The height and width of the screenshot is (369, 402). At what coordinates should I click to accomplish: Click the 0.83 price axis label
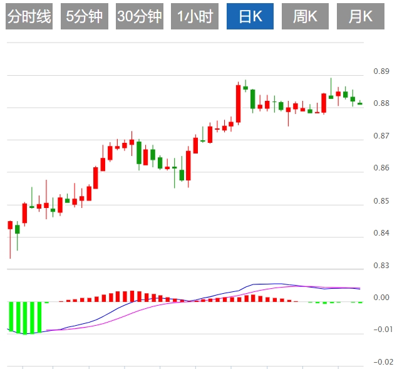381,266
